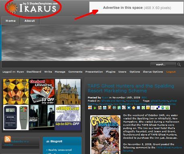Click the edit link beside post date
Screen dimensions: 184x154
[x=144, y=98]
